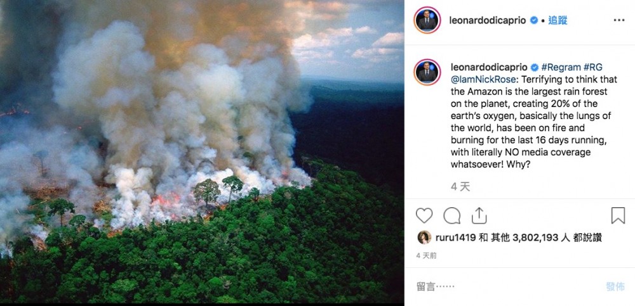The height and width of the screenshot is (306, 635).
Task: Follow the account via 追蹤 button
Action: 558,20
